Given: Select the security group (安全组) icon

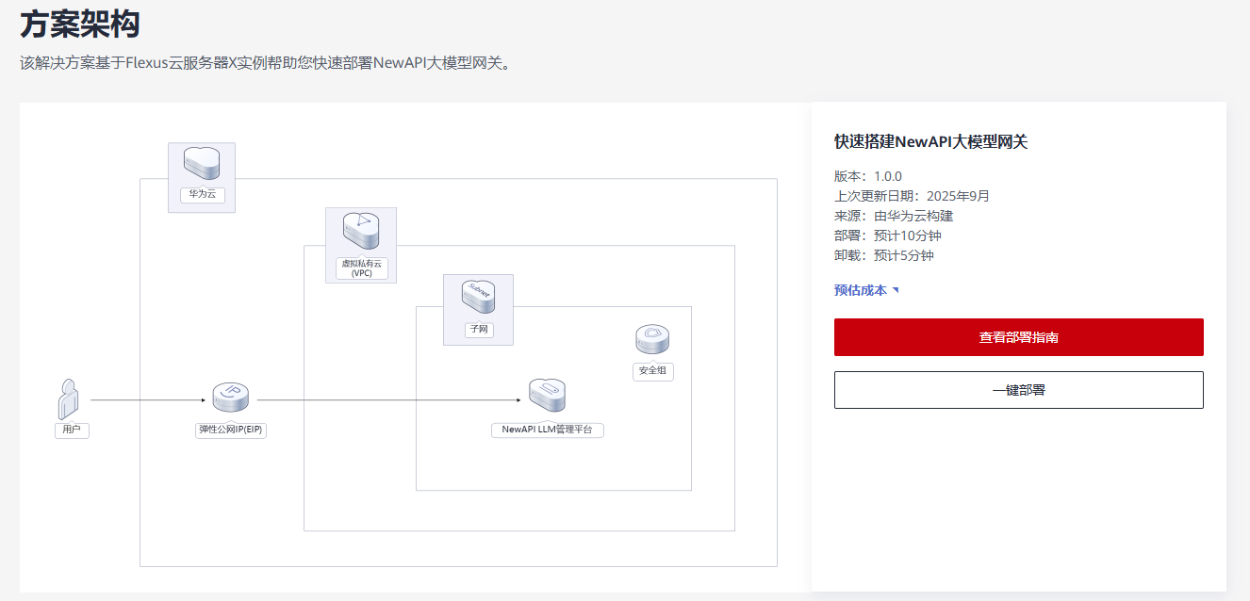Looking at the screenshot, I should [x=651, y=340].
